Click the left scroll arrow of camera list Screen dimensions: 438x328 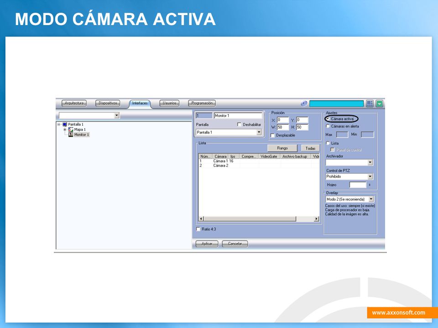201,219
